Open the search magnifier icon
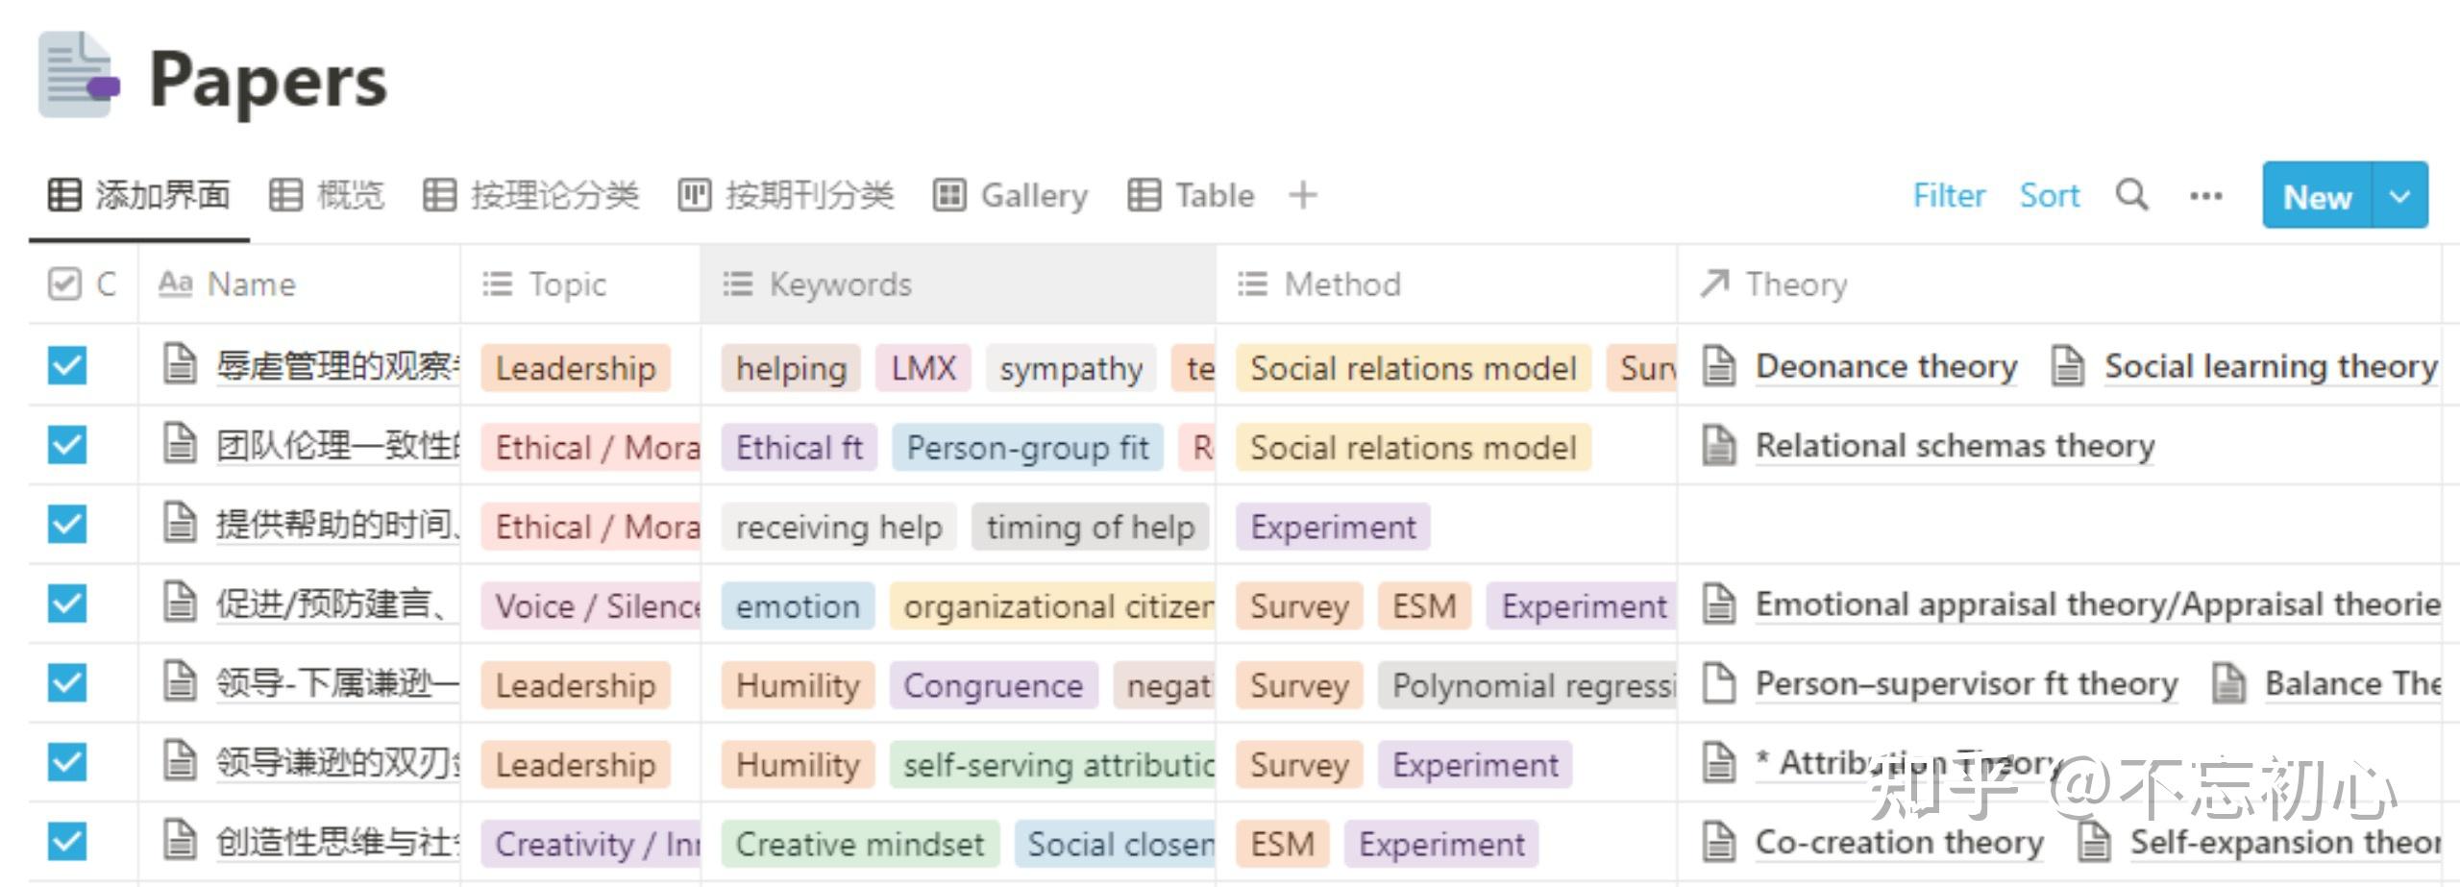 coord(2131,195)
